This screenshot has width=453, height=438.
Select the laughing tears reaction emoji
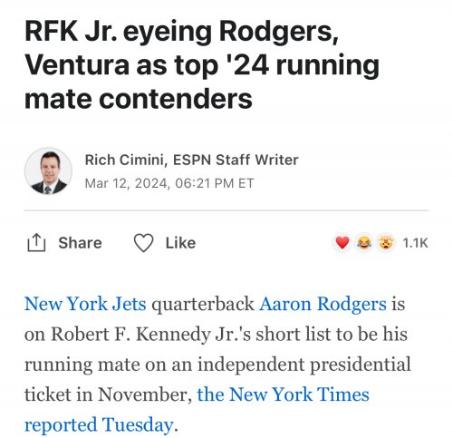(364, 243)
